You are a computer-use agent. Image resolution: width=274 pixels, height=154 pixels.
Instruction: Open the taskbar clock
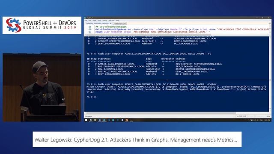(267, 120)
